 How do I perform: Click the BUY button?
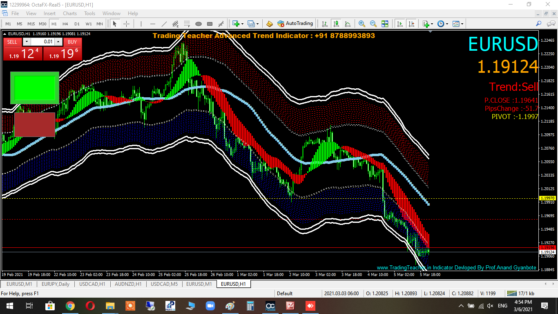click(72, 42)
